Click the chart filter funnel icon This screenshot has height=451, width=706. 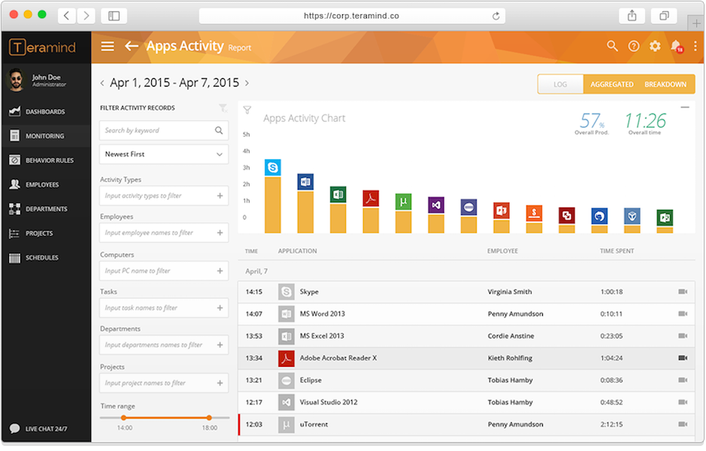pos(247,110)
